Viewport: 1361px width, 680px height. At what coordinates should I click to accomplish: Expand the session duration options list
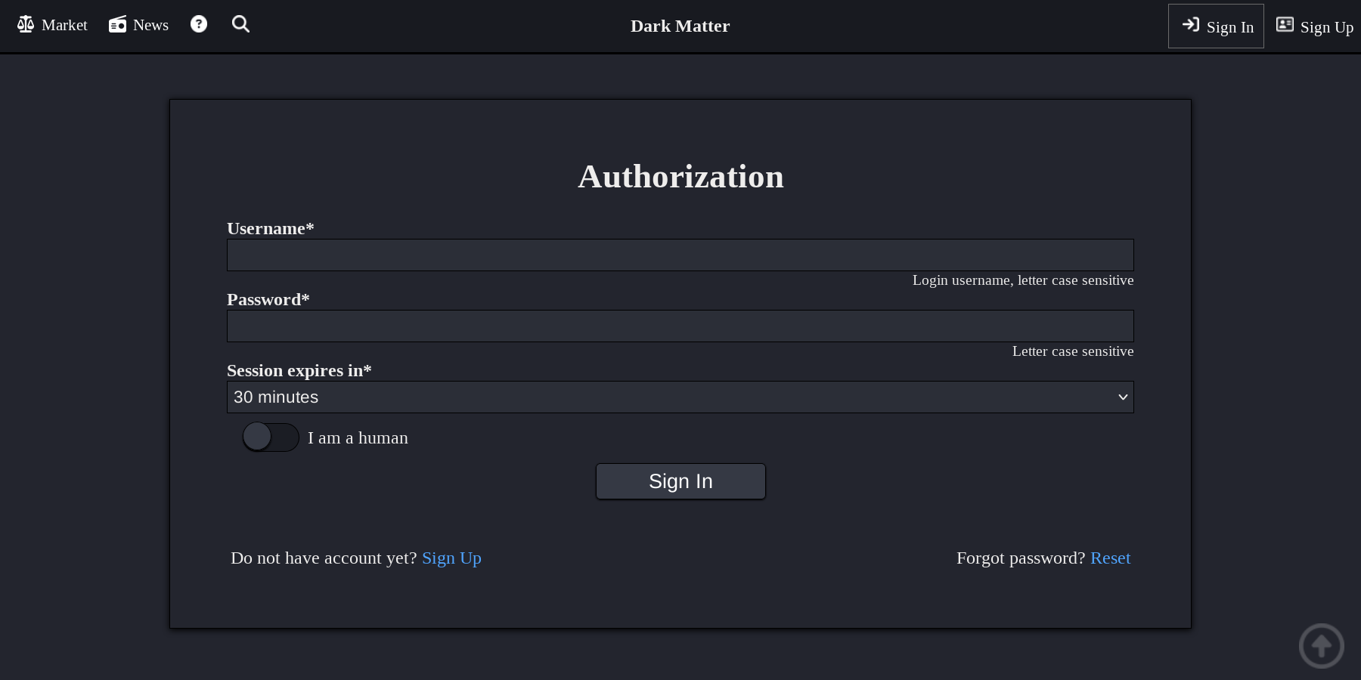pos(680,397)
